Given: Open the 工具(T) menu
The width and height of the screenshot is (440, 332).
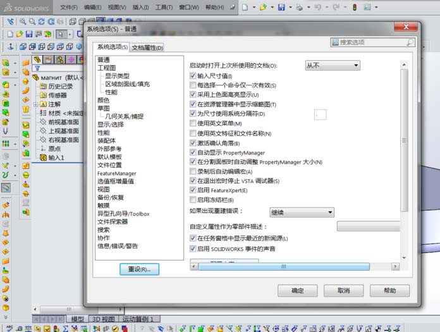Looking at the screenshot, I should [x=164, y=8].
